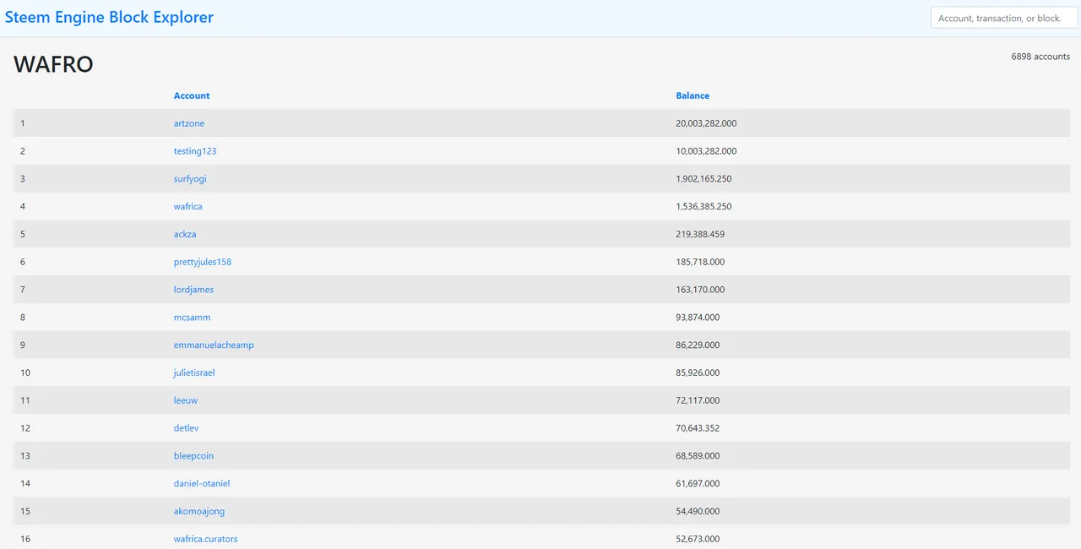Open the daniel-otaniel account link

(x=202, y=484)
